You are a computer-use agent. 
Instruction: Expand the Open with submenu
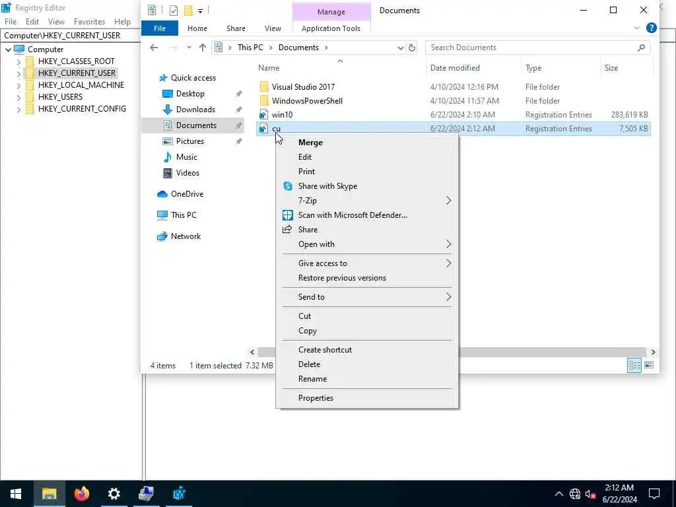[x=367, y=244]
